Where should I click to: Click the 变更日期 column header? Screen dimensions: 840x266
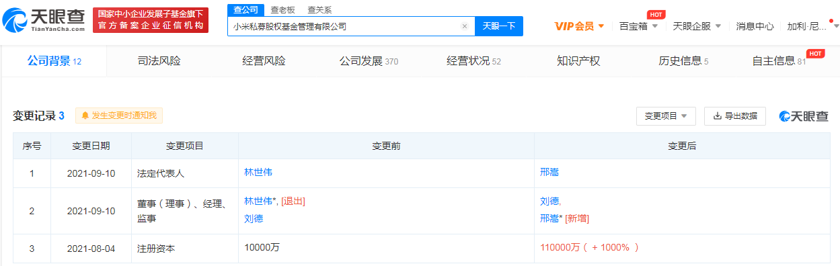pos(91,146)
